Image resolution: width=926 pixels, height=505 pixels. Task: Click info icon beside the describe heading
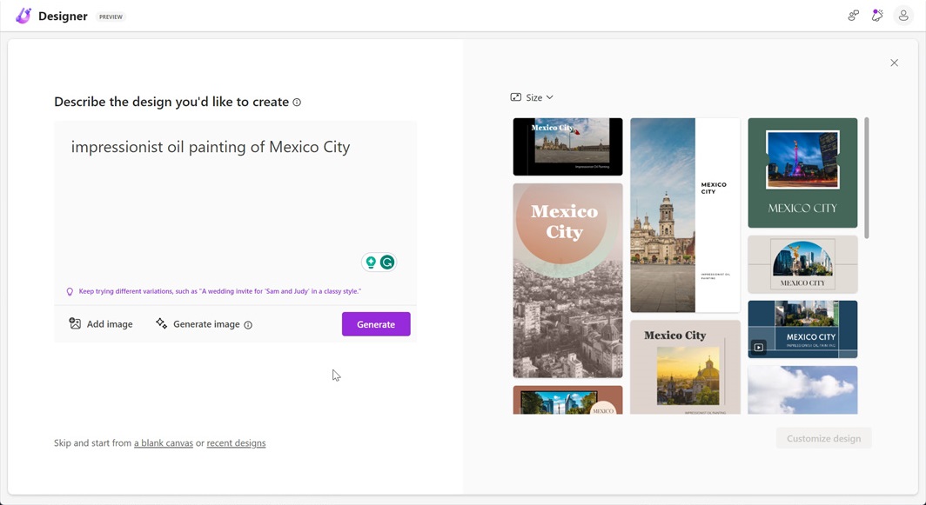[x=297, y=103]
